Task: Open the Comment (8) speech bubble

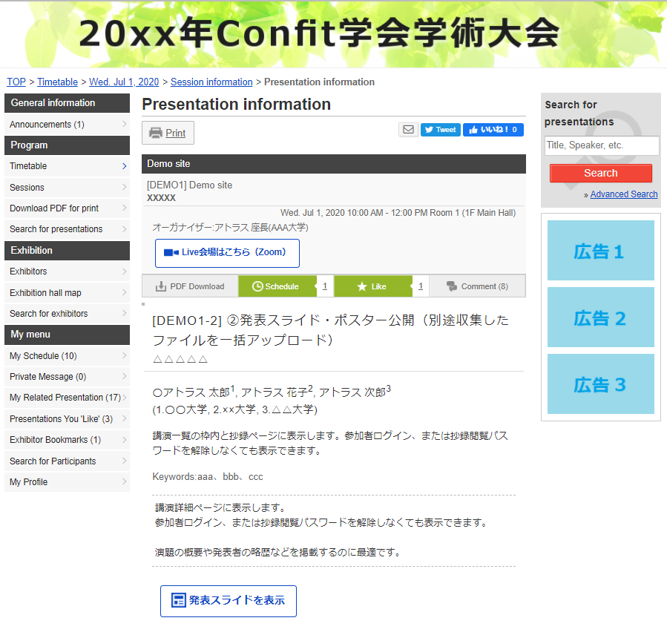Action: point(479,286)
